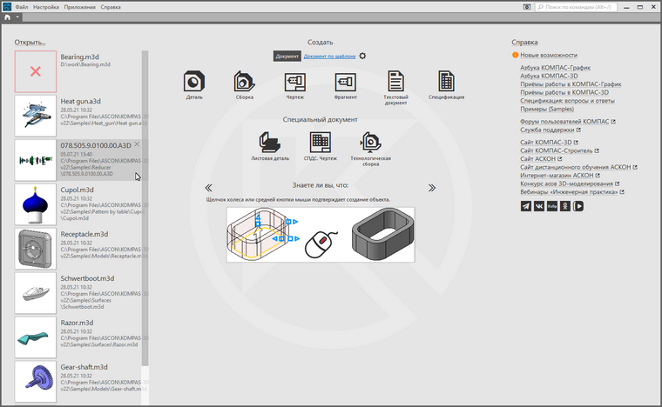662x407 pixels.
Task: Expand the home tab dropdown arrow
Action: [x=17, y=17]
